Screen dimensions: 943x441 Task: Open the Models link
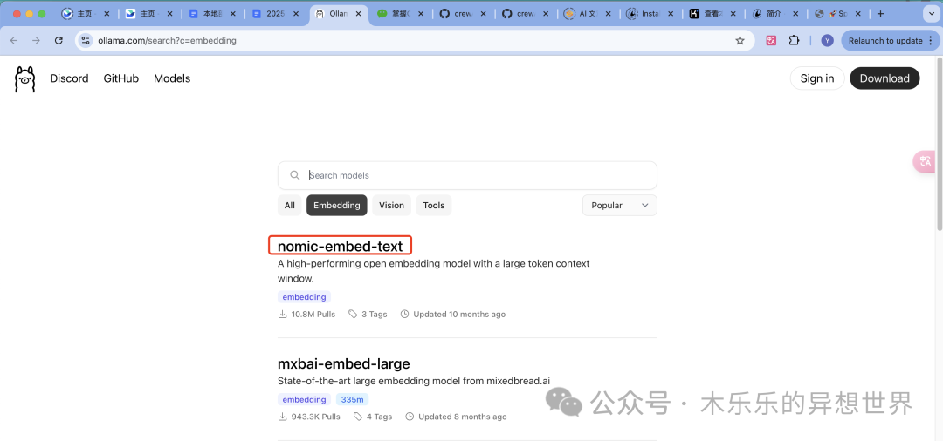point(172,78)
